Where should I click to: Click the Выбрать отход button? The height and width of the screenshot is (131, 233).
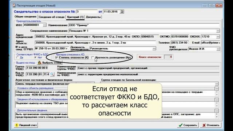[50, 63]
